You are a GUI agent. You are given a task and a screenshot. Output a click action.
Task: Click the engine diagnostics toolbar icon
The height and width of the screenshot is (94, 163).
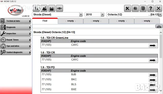[x=44, y=8]
